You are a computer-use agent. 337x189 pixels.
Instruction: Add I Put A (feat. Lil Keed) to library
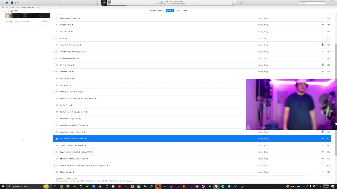(x=323, y=18)
